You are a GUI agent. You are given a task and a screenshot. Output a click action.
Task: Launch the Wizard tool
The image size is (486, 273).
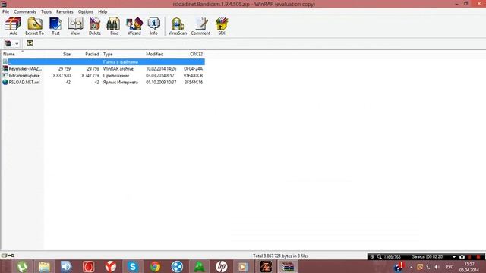(134, 26)
